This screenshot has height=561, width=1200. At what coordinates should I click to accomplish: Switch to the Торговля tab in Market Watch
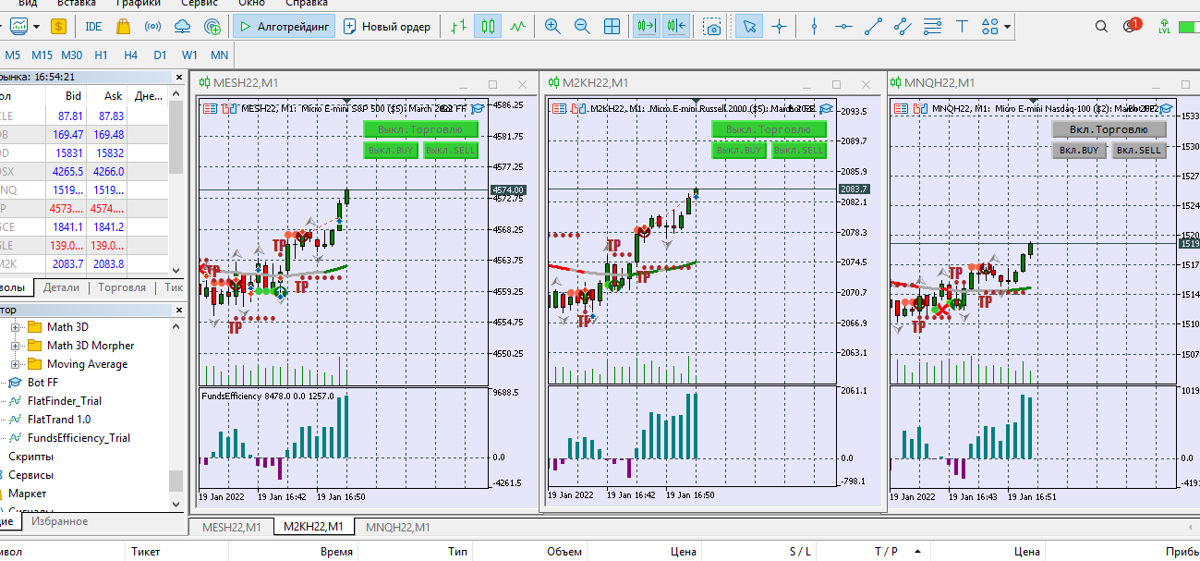pyautogui.click(x=122, y=287)
